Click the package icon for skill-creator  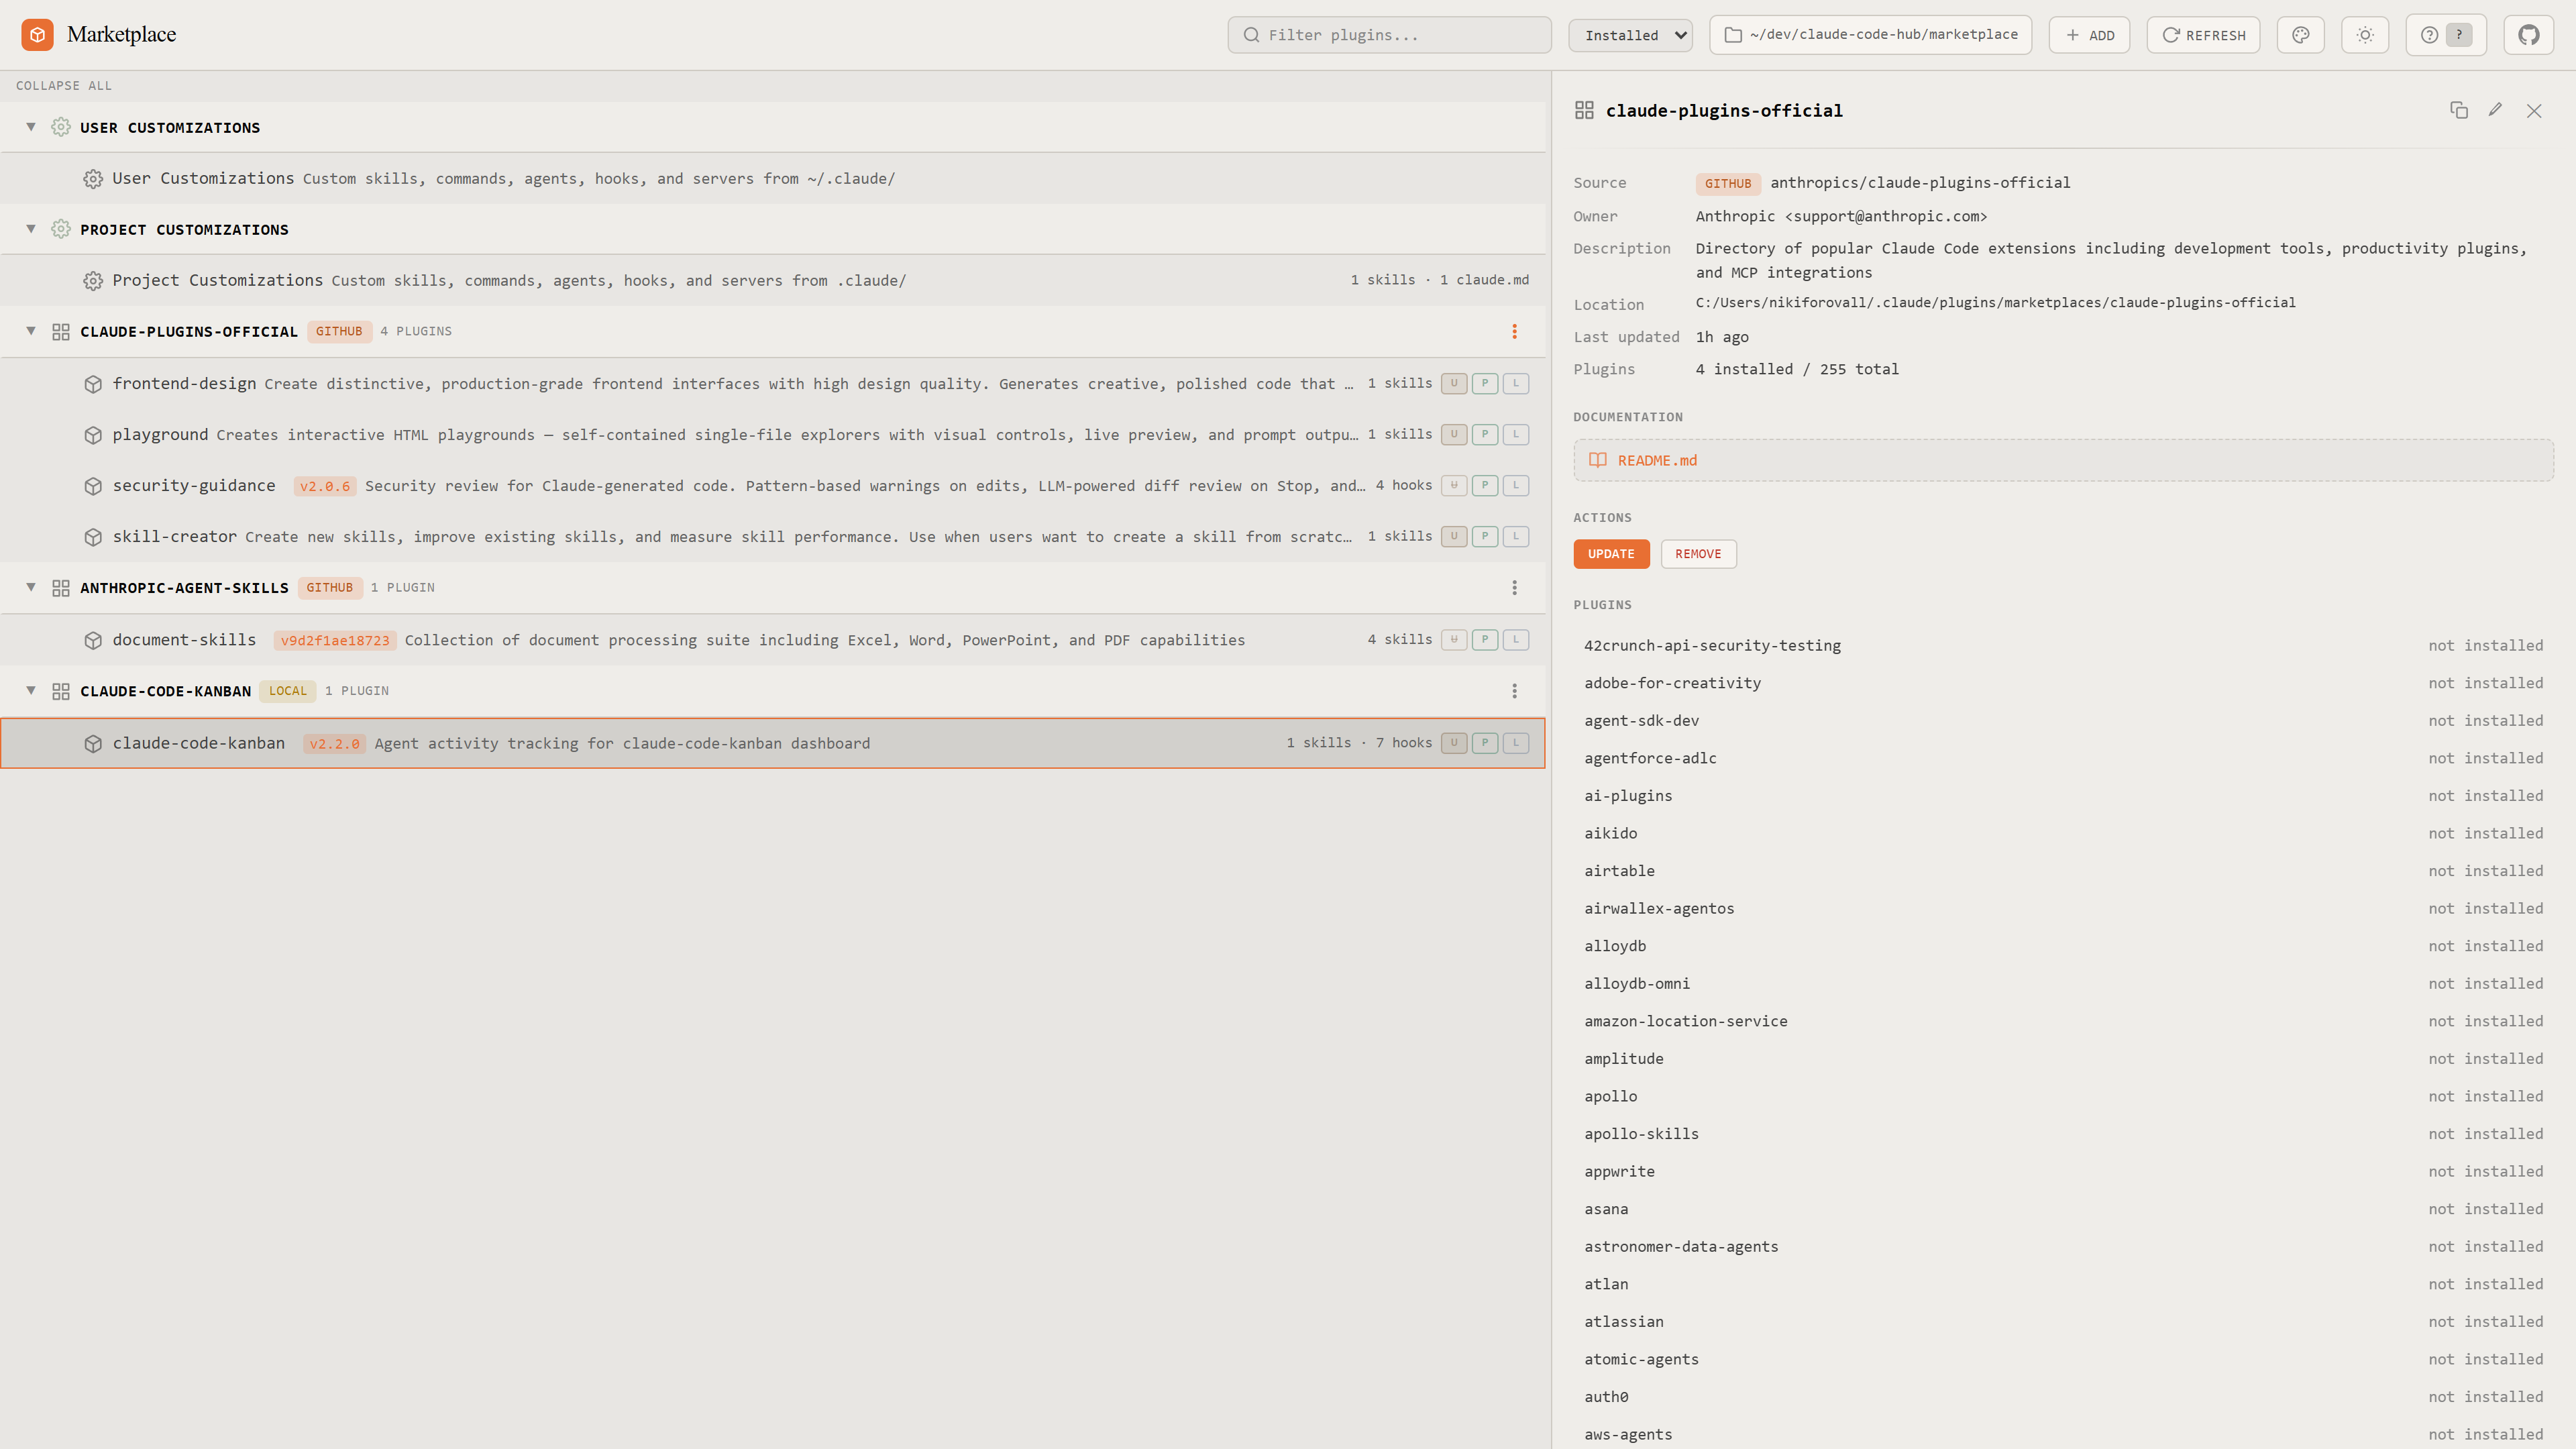coord(93,537)
